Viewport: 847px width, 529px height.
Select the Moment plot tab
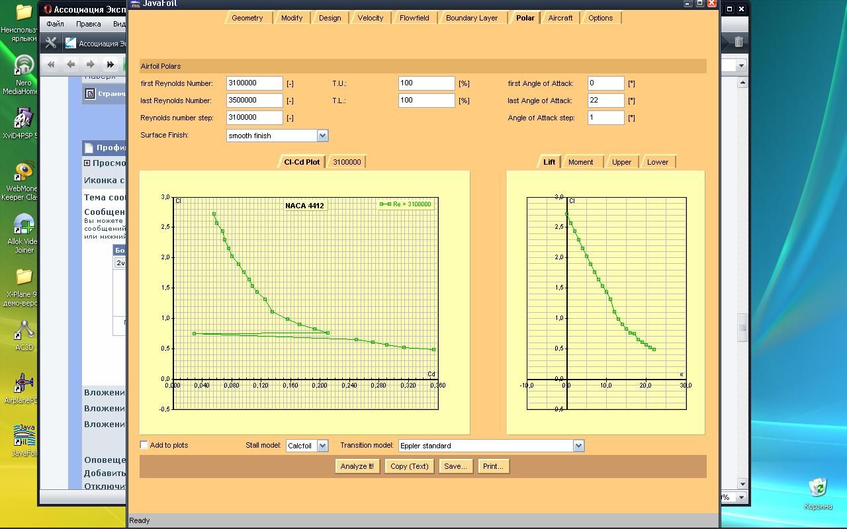pyautogui.click(x=580, y=162)
